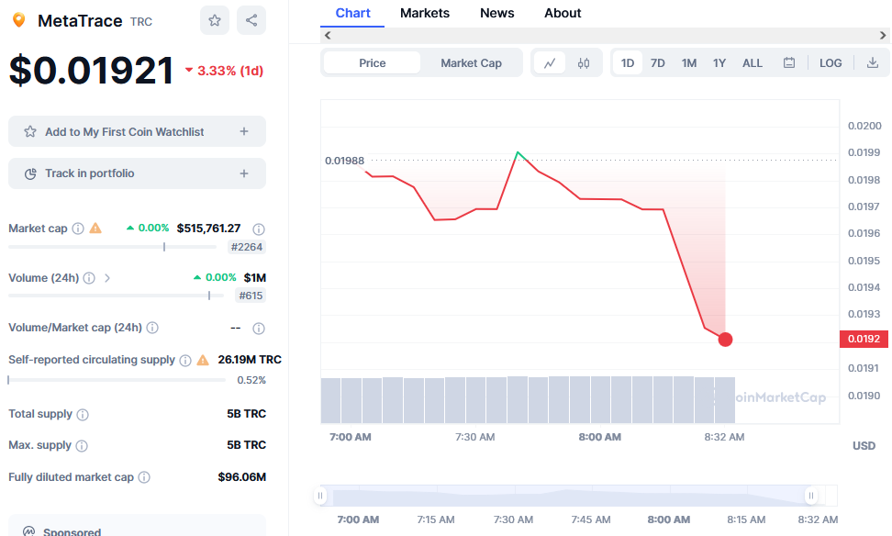Click the plus icon on Track in portfolio
Image resolution: width=892 pixels, height=536 pixels.
tap(244, 173)
